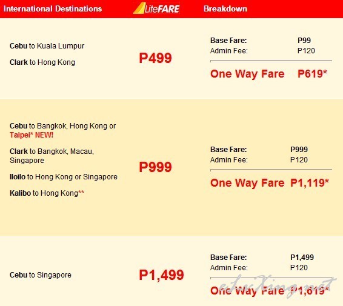Click the LiteFARE logo in header
The width and height of the screenshot is (343, 306).
pyautogui.click(x=156, y=8)
